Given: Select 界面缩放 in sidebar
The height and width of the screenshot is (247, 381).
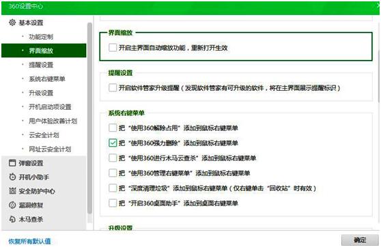Looking at the screenshot, I should (44, 50).
